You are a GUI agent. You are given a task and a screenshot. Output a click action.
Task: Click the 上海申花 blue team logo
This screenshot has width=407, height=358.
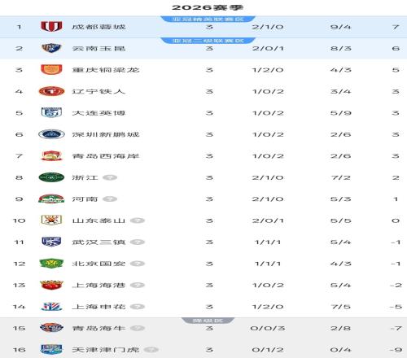(x=51, y=307)
